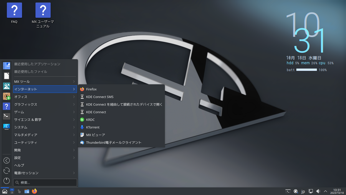Click the 検索... search field
The width and height of the screenshot is (346, 195).
pyautogui.click(x=45, y=183)
